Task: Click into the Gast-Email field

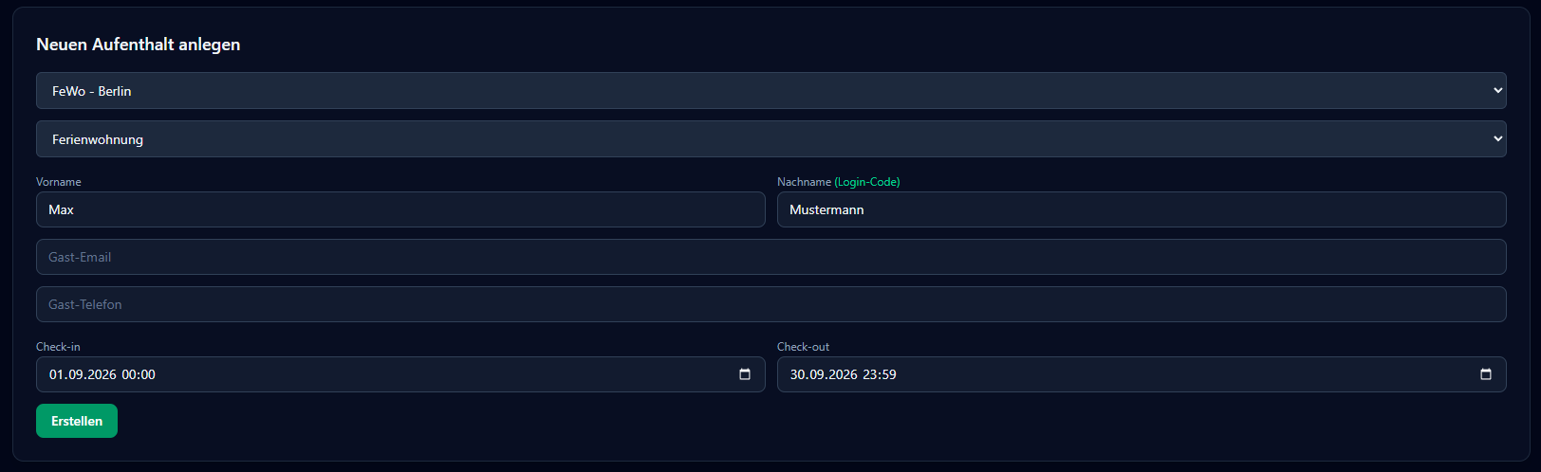Action: pyautogui.click(x=770, y=257)
